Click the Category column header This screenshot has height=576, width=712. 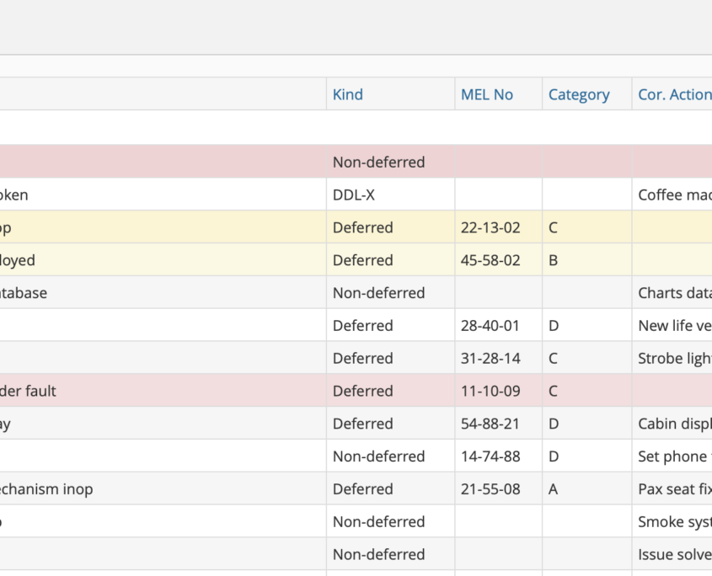(x=578, y=95)
